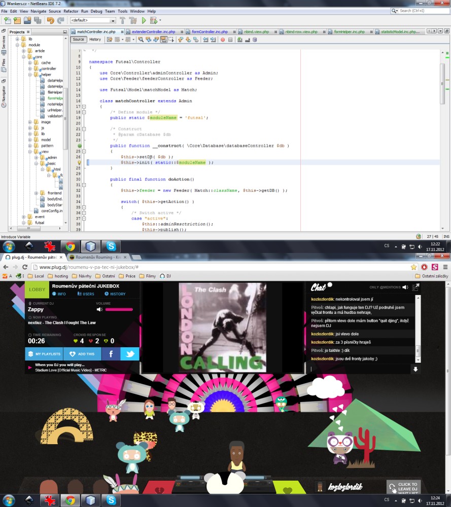The image size is (451, 507).
Task: Toggle chat sound next to Only @Mentions
Action: (405, 287)
